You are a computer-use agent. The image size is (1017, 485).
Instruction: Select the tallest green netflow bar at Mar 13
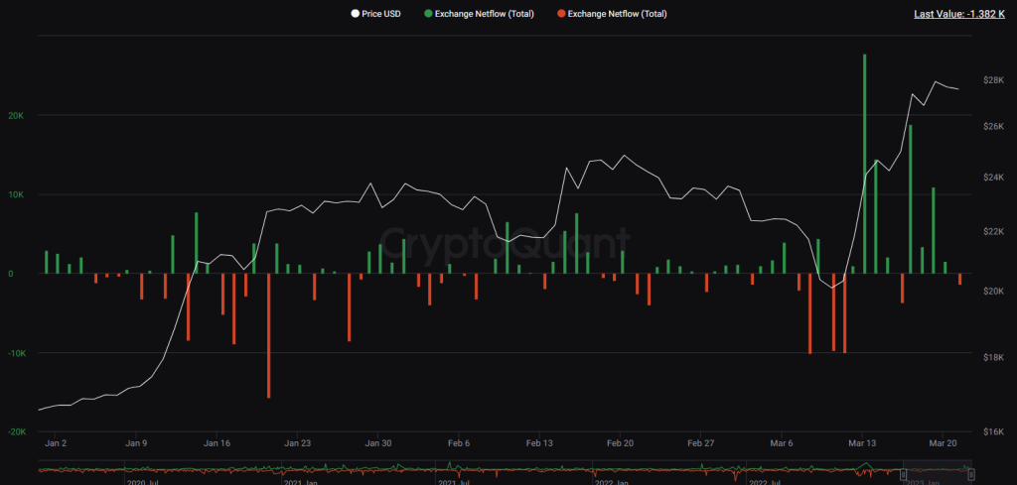pyautogui.click(x=865, y=164)
